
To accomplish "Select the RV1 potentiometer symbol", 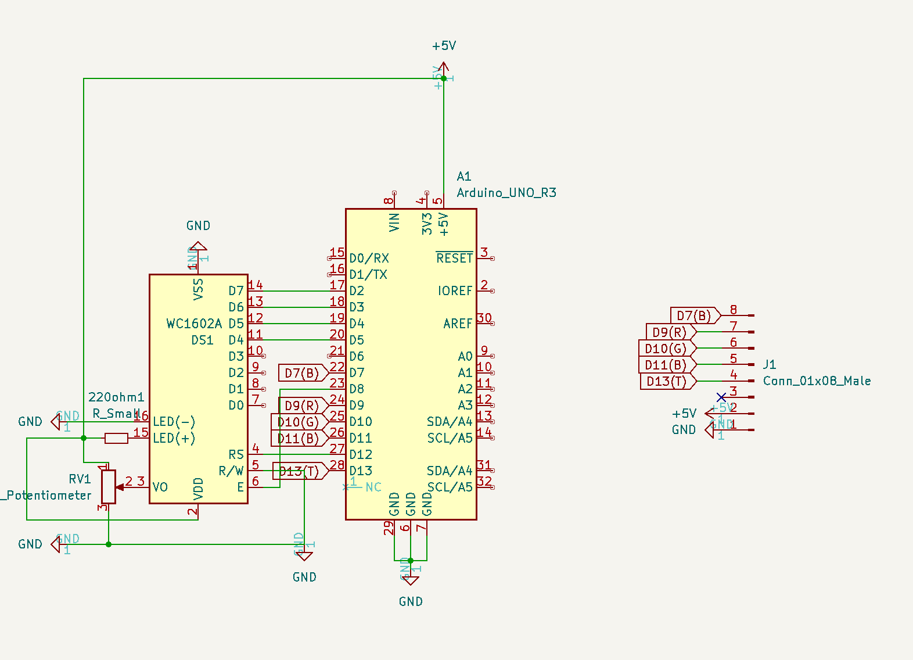I will pos(109,487).
